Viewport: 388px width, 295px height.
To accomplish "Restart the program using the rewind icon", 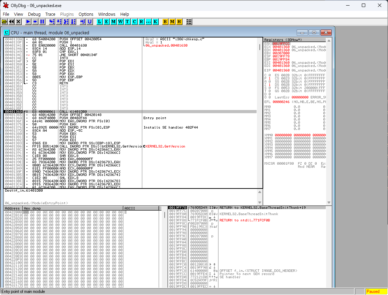I will click(12, 22).
